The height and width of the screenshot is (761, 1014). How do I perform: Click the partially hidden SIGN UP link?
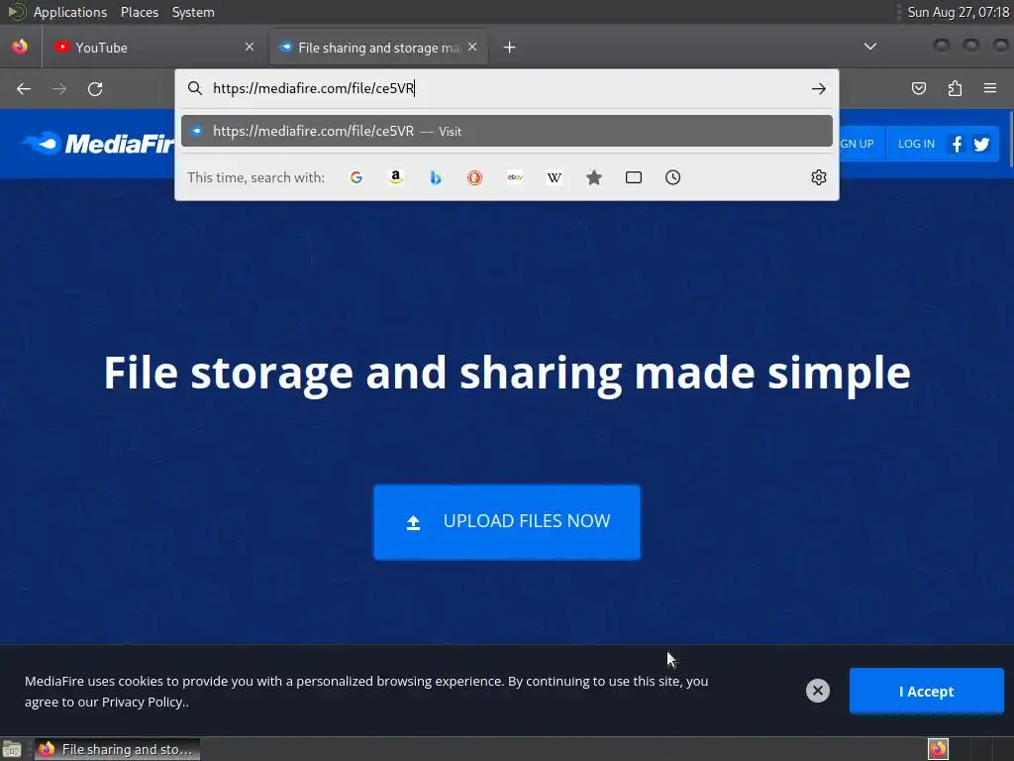tap(858, 144)
